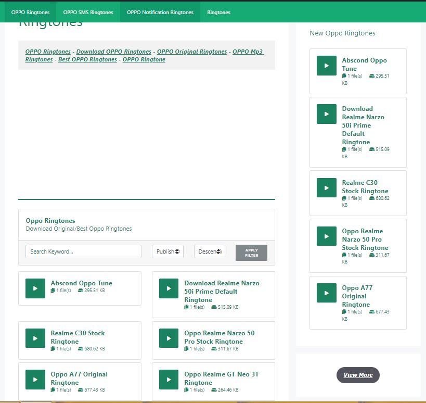The width and height of the screenshot is (426, 403).
Task: Open the Abscond Oppo Tune title in the main list
Action: click(81, 283)
